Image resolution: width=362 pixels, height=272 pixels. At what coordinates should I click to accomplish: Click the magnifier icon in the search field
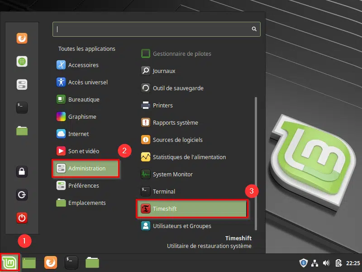click(254, 29)
